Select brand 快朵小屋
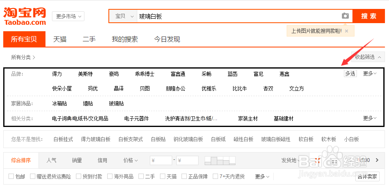The image size is (389, 187). pyautogui.click(x=62, y=88)
